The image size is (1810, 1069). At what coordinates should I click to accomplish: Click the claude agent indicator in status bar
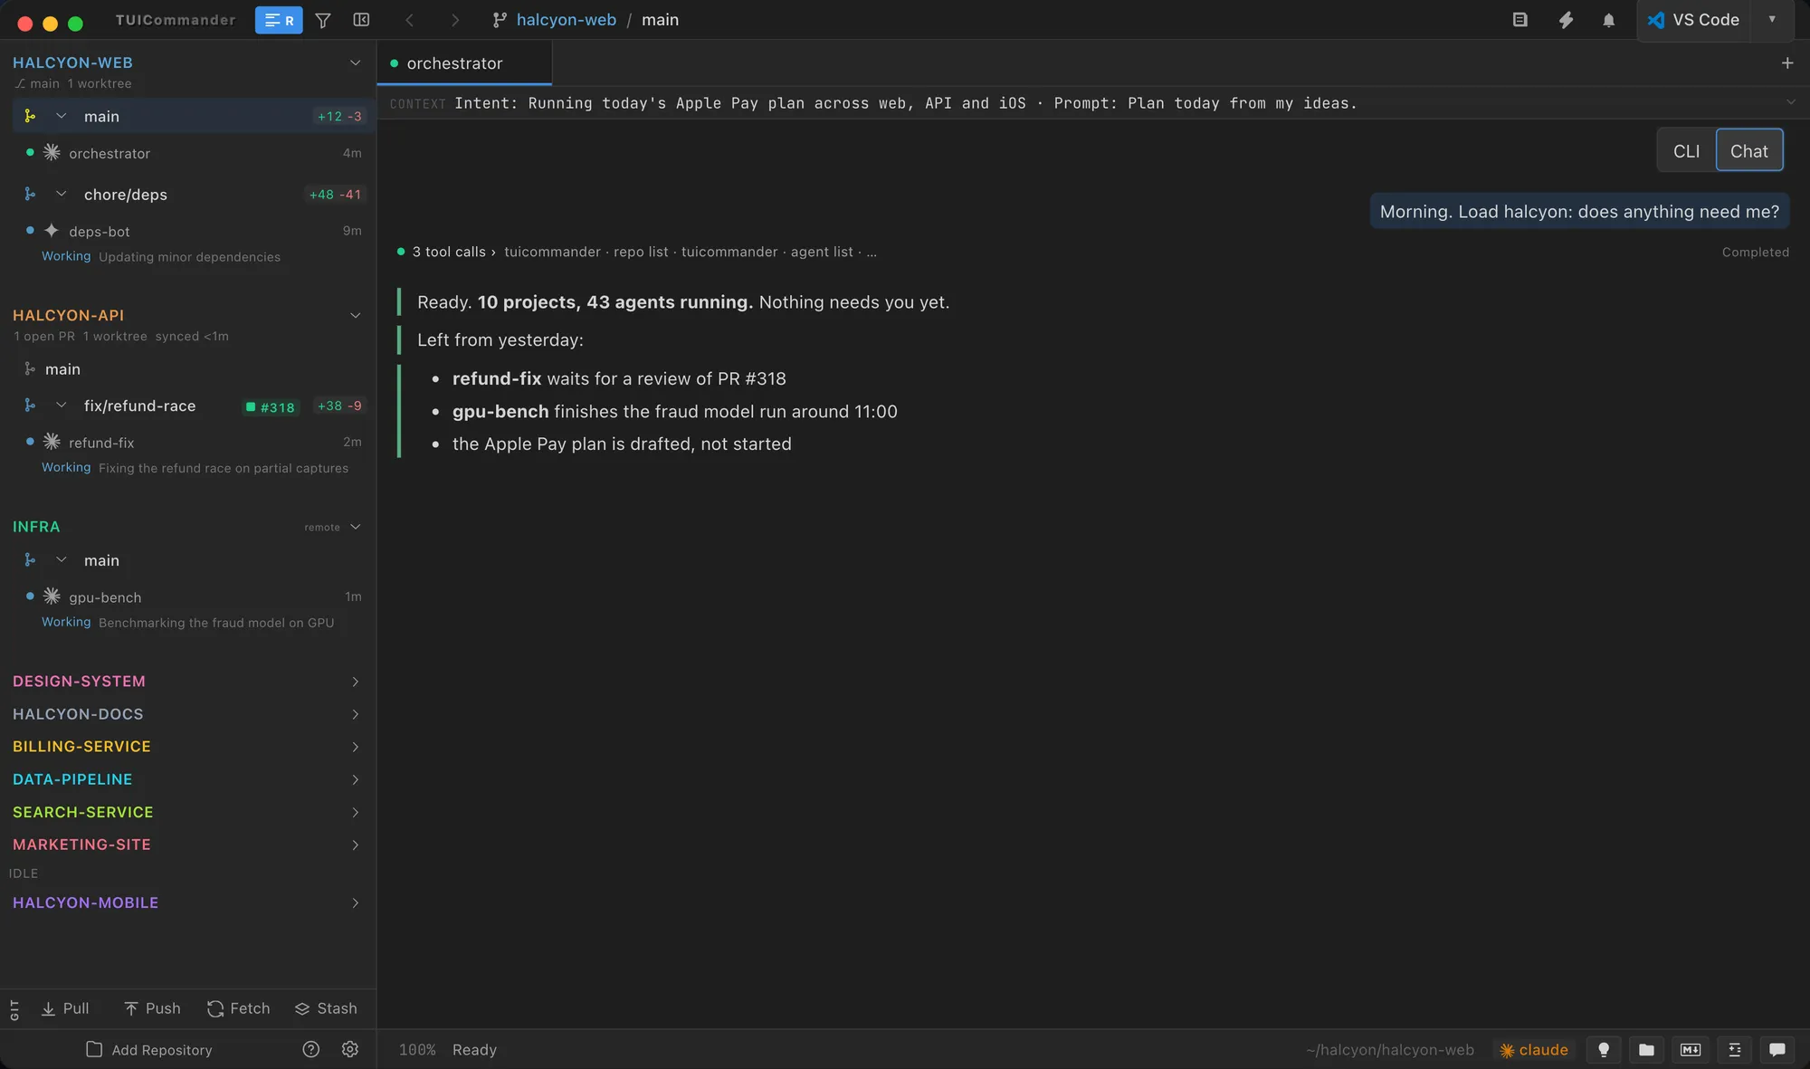pos(1534,1050)
